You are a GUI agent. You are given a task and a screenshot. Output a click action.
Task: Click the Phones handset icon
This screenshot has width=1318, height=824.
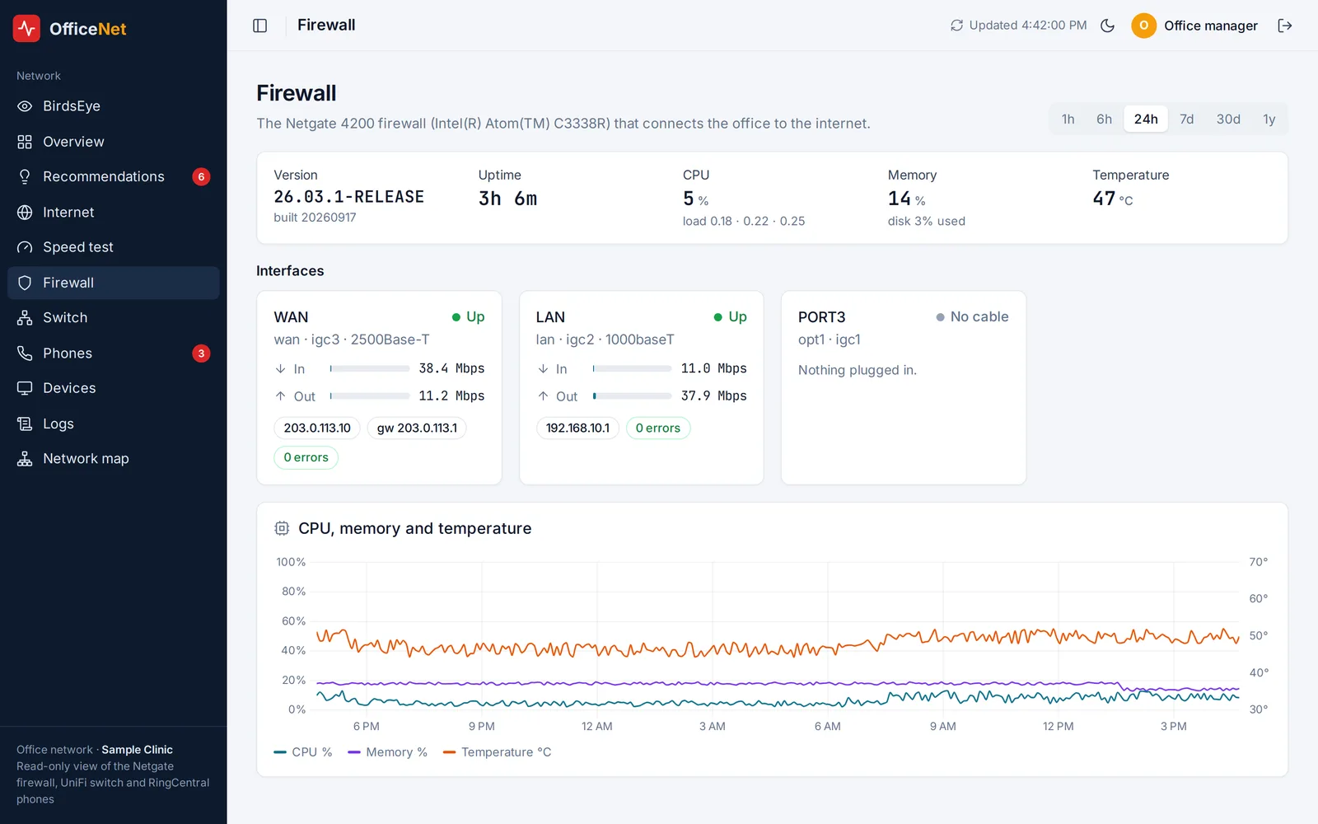(25, 353)
